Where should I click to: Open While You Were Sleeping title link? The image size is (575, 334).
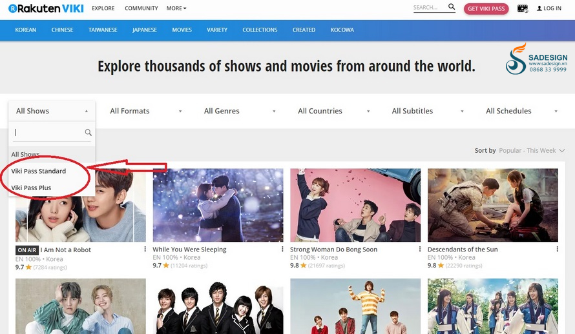pos(189,250)
